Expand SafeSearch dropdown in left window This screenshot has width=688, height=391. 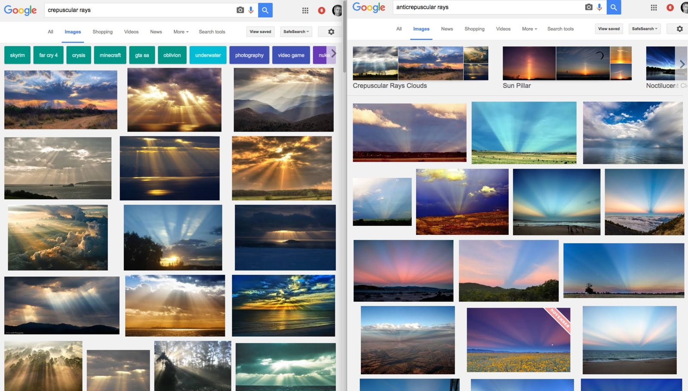pos(296,32)
